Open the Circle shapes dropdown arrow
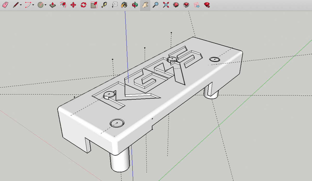312x181 pixels. pyautogui.click(x=45, y=5)
